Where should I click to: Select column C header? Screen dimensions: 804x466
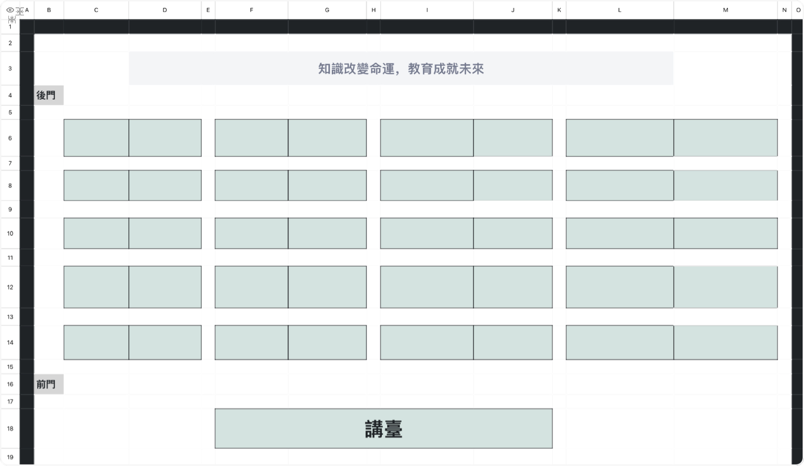pos(96,10)
